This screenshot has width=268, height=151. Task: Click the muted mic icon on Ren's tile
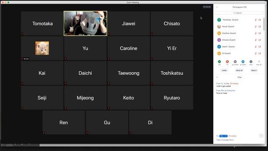tap(44, 133)
